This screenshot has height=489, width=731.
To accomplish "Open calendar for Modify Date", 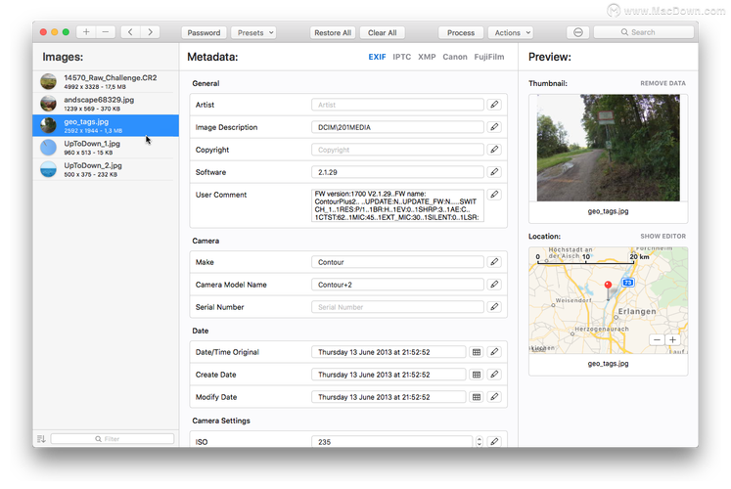I will click(x=477, y=397).
